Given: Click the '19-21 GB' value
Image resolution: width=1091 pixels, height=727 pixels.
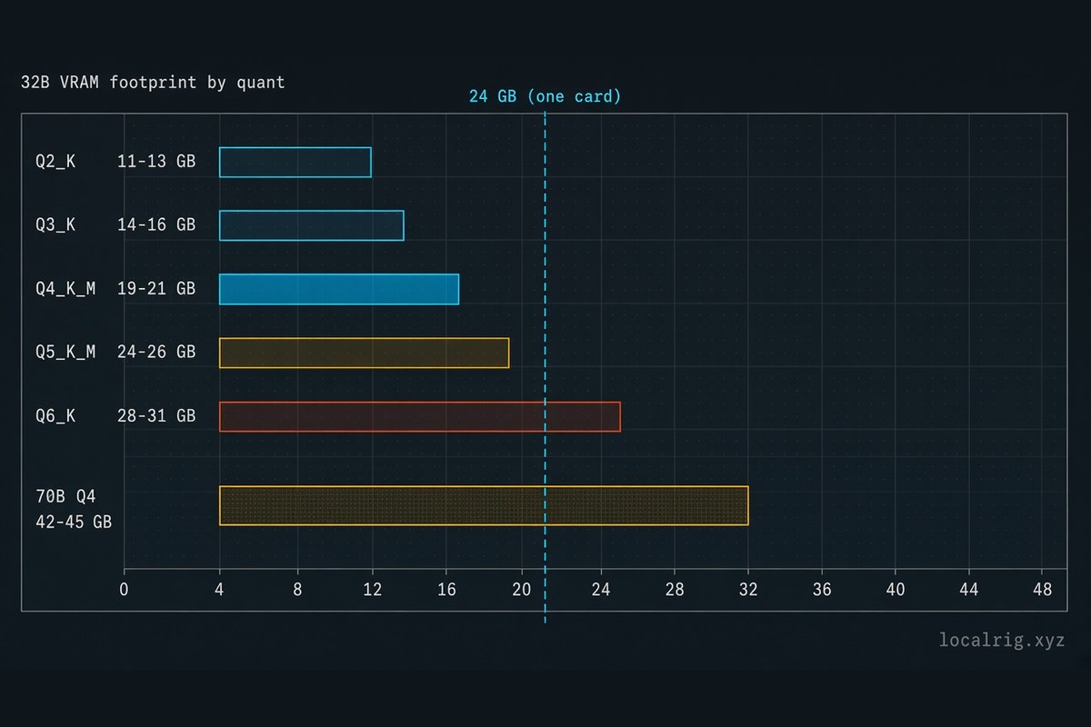Looking at the screenshot, I should click(156, 289).
